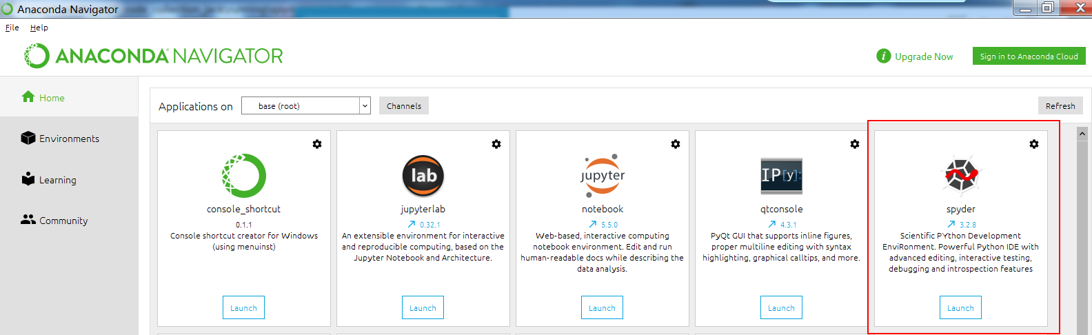
Task: Expand the base (root) environment dropdown
Action: [365, 106]
